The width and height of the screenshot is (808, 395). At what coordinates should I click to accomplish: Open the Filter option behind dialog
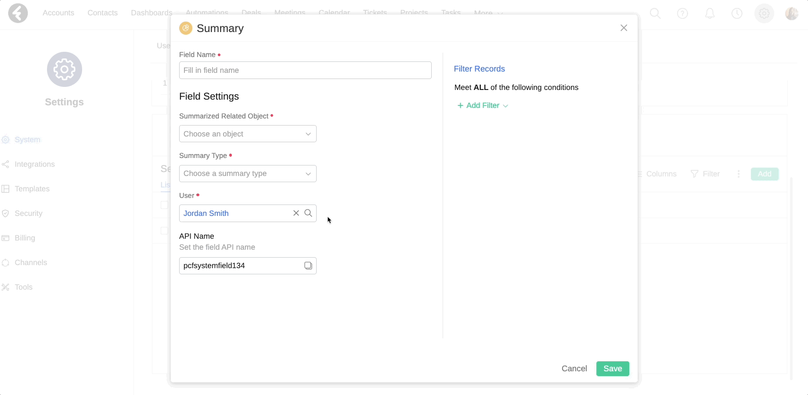(x=705, y=174)
